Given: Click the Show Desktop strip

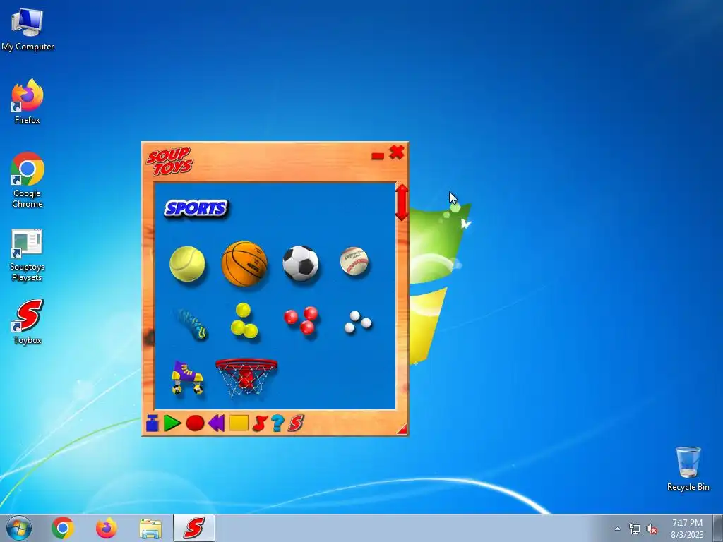Looking at the screenshot, I should pos(718,528).
